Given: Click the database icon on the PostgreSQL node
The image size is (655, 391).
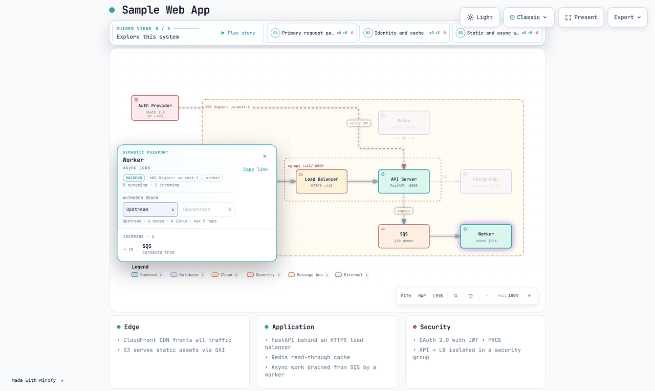Looking at the screenshot, I should (465, 174).
